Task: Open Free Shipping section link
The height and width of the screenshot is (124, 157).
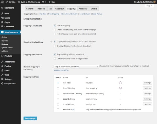Action: (x=53, y=14)
